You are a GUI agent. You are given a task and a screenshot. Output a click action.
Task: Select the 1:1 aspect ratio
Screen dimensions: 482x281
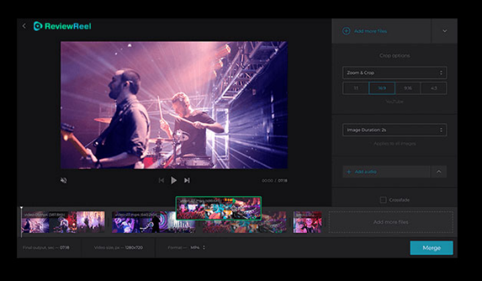point(355,88)
